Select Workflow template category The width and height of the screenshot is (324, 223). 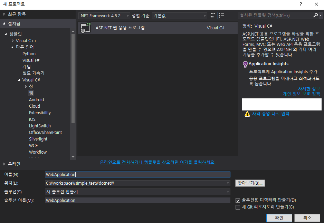(x=38, y=152)
